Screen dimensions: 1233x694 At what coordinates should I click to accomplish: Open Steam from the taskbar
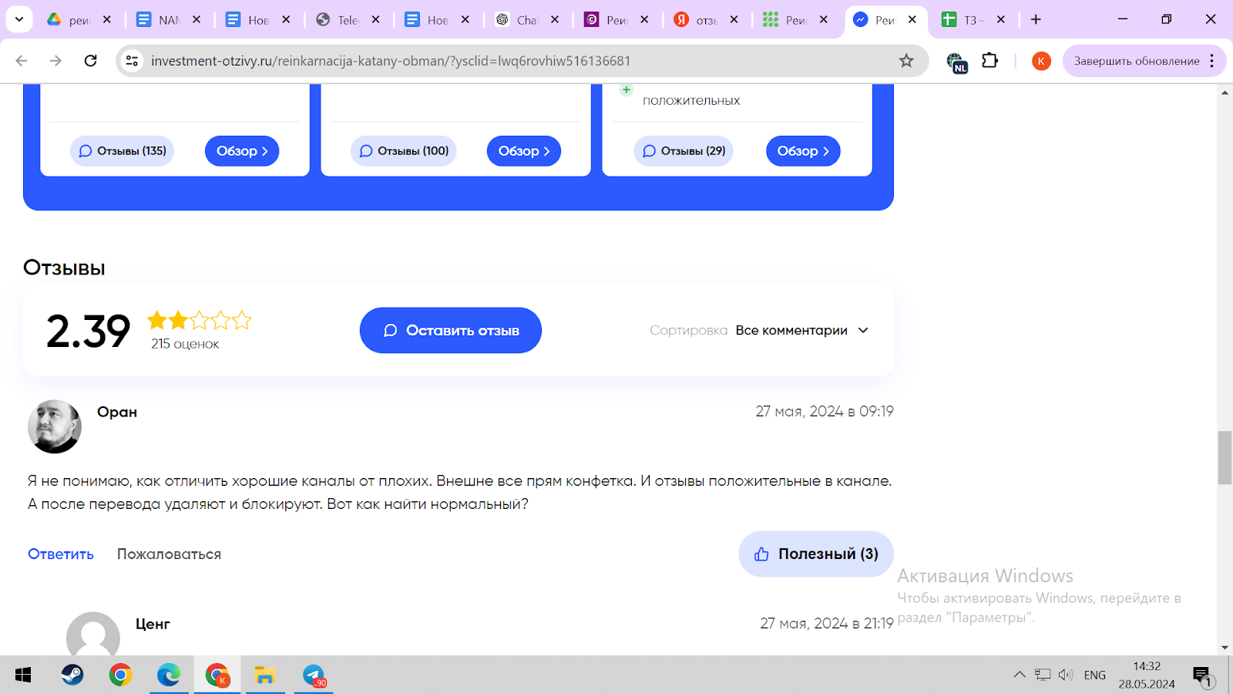tap(72, 675)
